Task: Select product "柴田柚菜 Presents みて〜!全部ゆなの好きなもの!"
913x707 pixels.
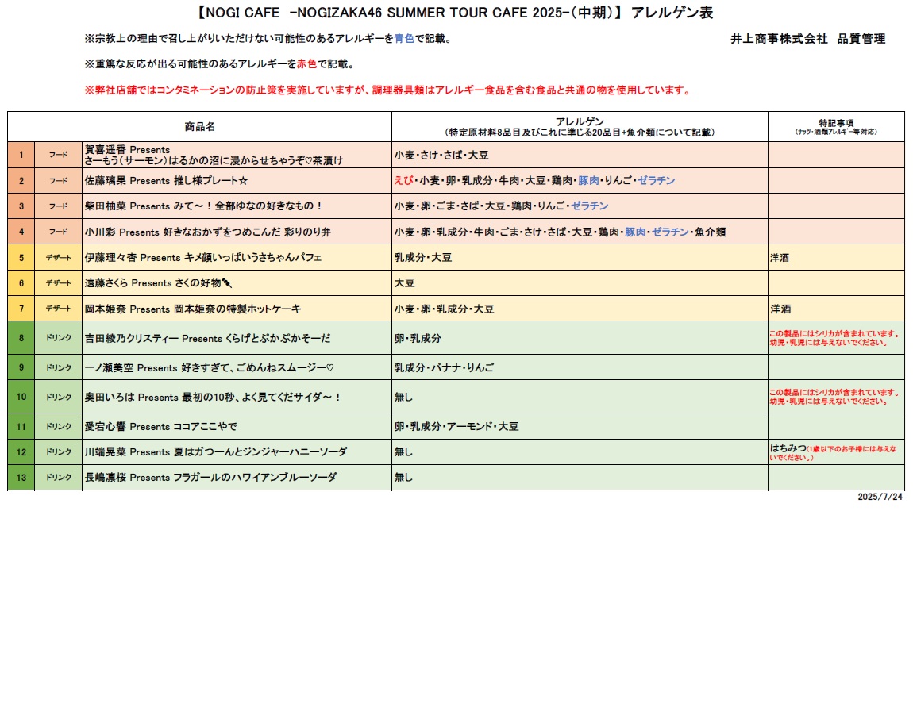Action: point(237,206)
